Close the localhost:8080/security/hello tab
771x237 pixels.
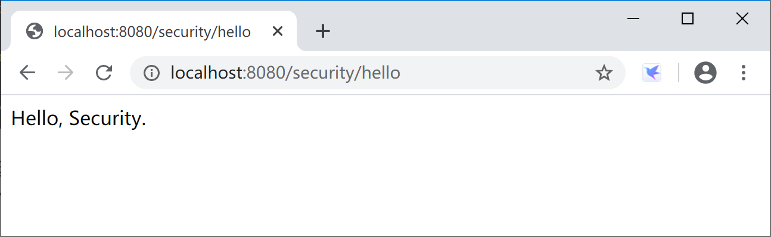pos(277,31)
